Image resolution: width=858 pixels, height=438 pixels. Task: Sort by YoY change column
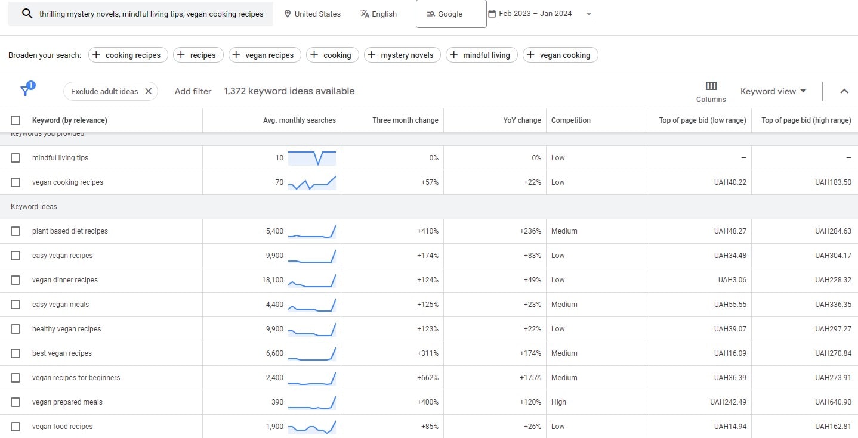522,120
